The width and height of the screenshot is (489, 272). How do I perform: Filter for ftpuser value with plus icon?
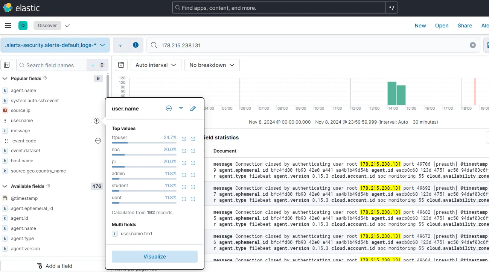point(184,139)
